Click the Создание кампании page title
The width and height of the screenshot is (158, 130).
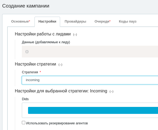26,6
